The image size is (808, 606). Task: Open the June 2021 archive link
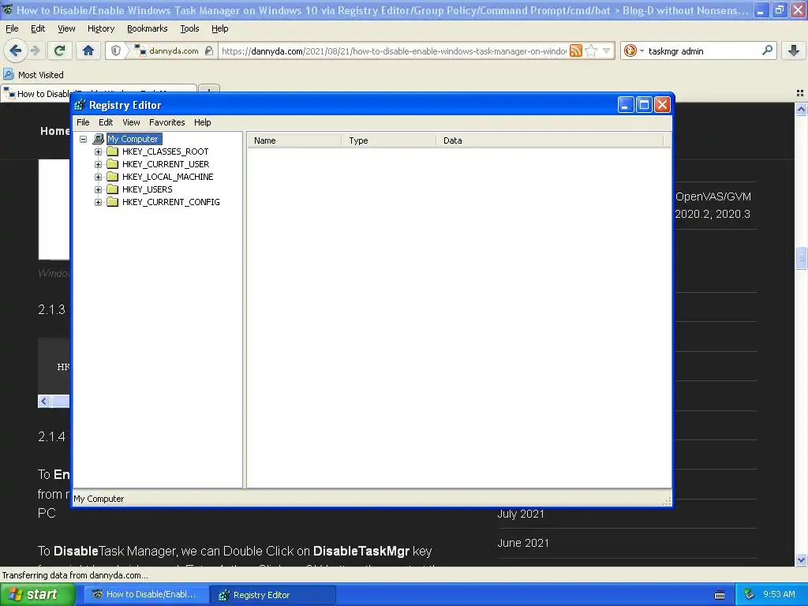point(523,543)
